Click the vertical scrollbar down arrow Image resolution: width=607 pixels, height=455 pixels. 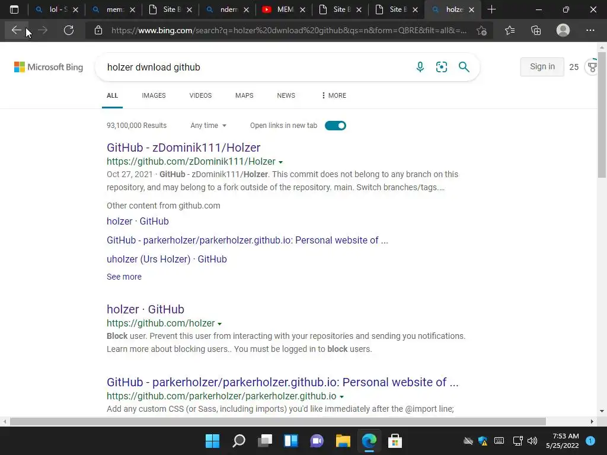click(x=602, y=411)
